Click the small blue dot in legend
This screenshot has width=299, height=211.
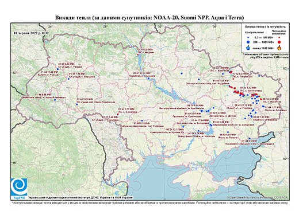click(x=248, y=37)
